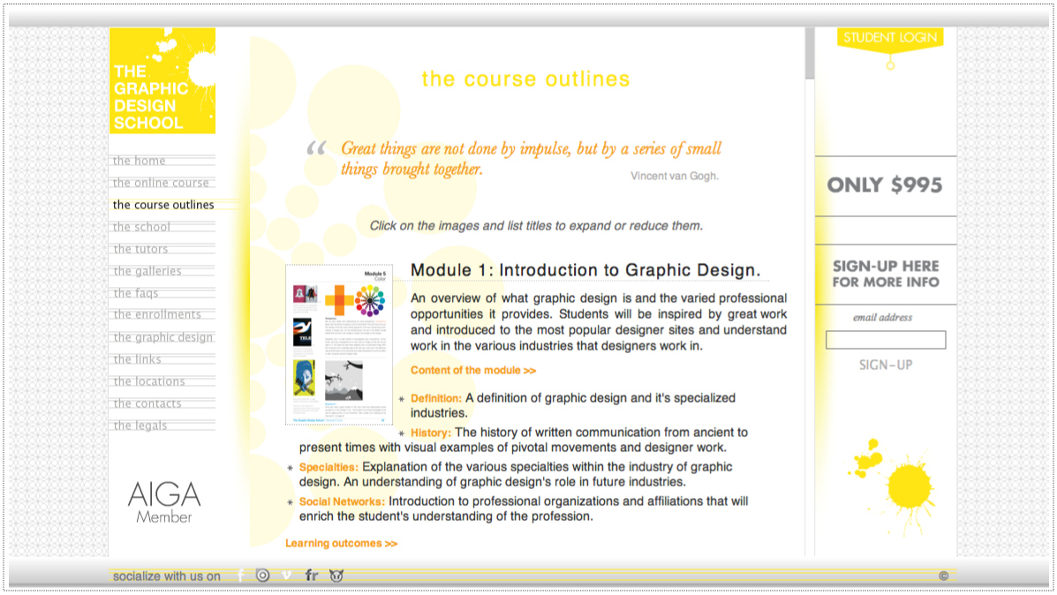Open 'the online course' menu item
Screen dimensions: 1057x595
coord(162,183)
